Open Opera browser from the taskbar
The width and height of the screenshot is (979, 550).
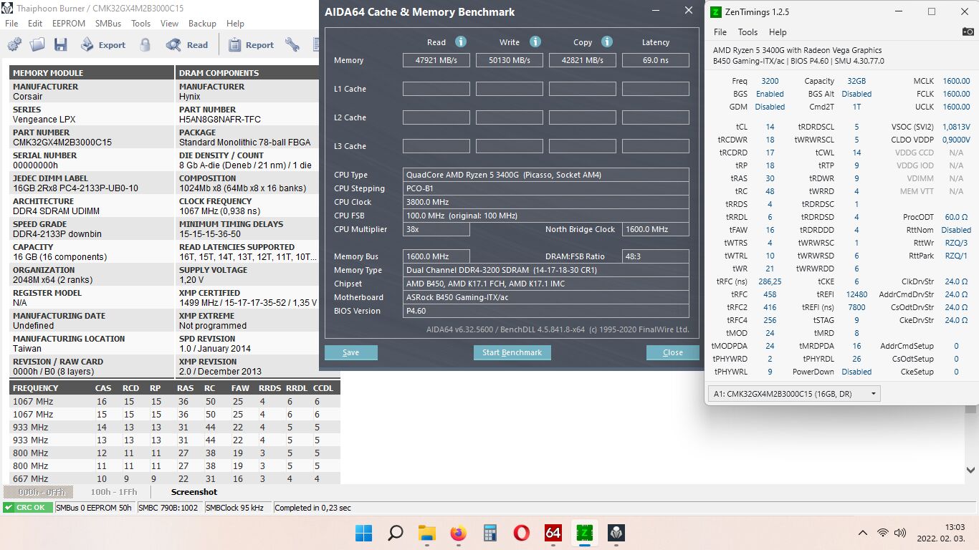[522, 533]
